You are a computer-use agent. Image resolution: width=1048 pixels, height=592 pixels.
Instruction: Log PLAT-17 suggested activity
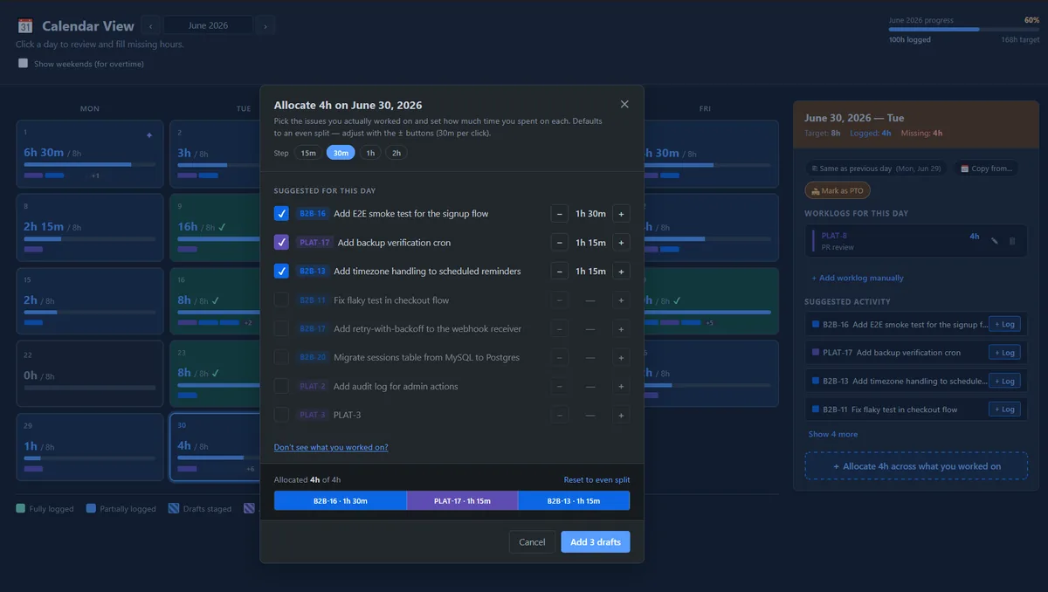(x=1004, y=353)
